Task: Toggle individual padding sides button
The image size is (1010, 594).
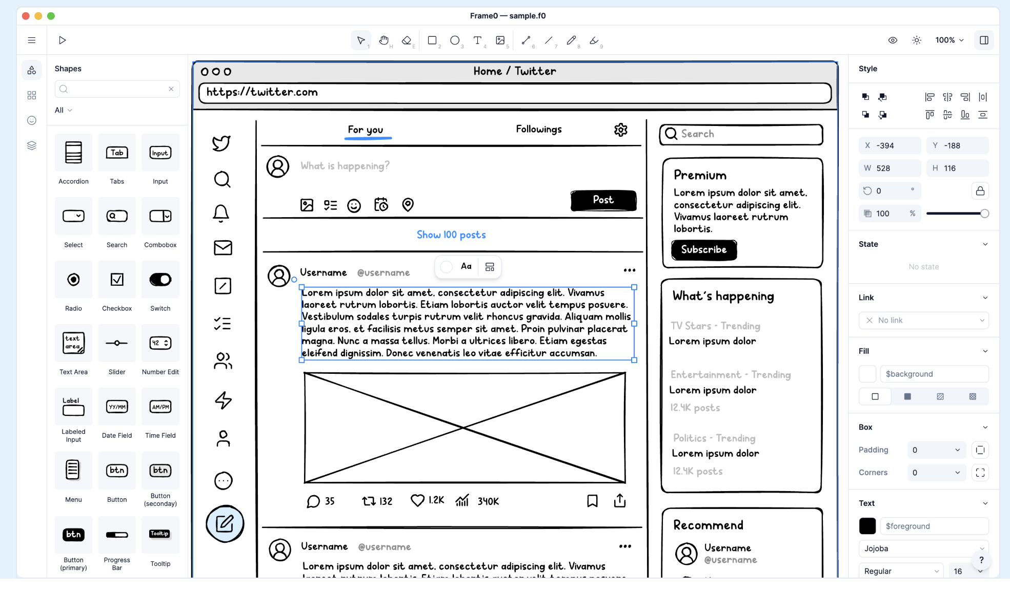Action: pyautogui.click(x=980, y=450)
